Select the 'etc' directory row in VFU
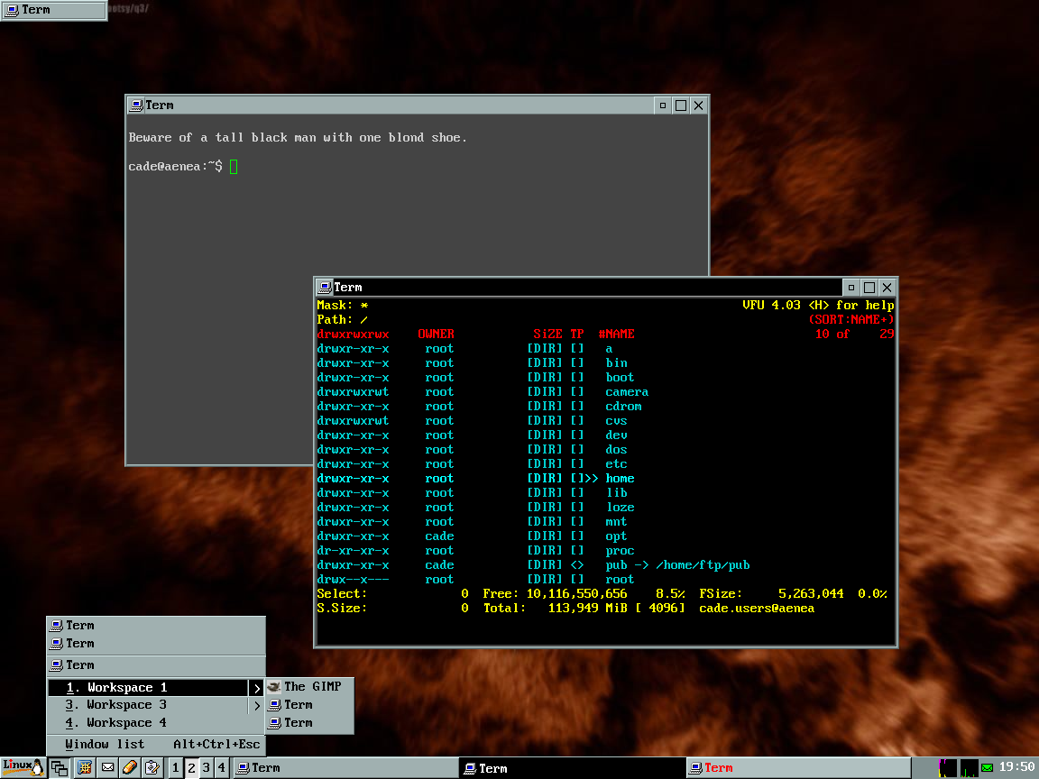Image resolution: width=1039 pixels, height=779 pixels. tap(606, 464)
